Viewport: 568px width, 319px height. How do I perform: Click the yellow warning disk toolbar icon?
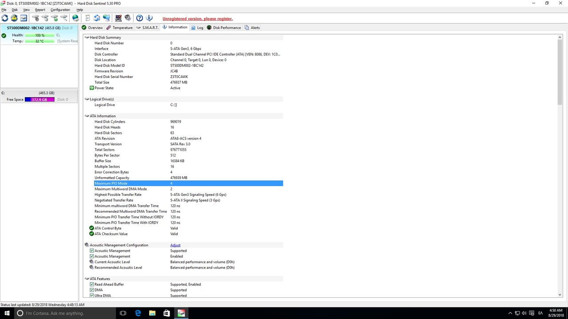[14, 18]
